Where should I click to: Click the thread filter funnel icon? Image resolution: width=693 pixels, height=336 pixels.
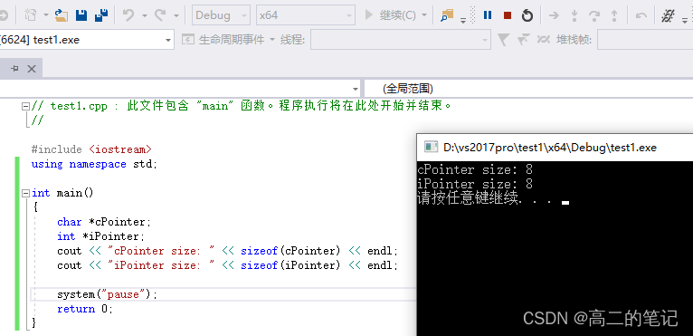click(x=503, y=40)
